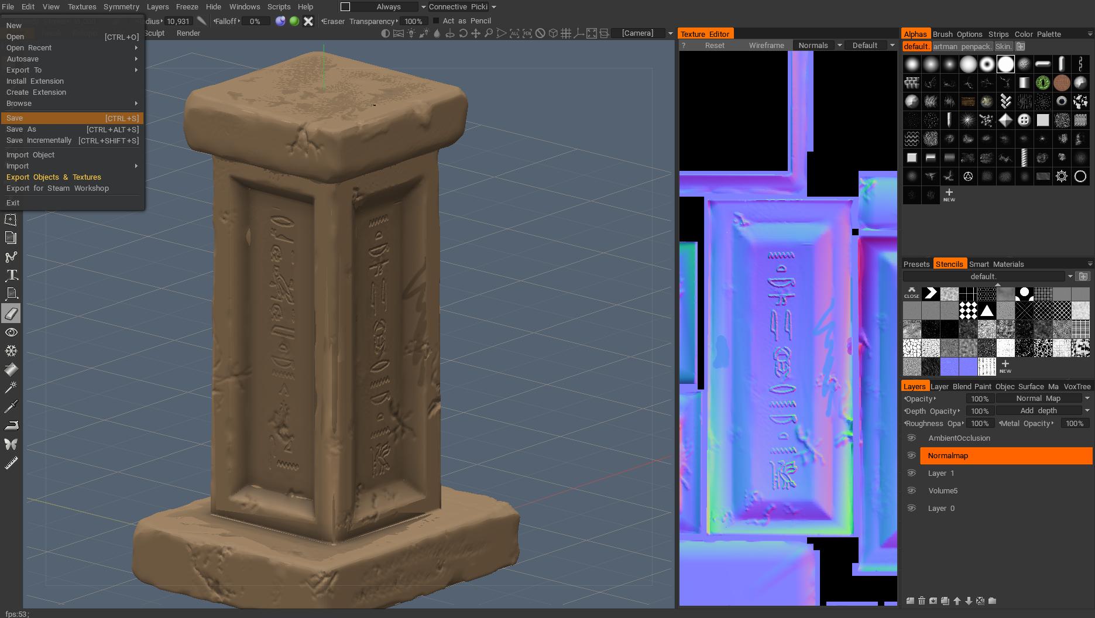The width and height of the screenshot is (1095, 618).
Task: Open the Normal Map blend mode dropdown
Action: (x=1043, y=399)
